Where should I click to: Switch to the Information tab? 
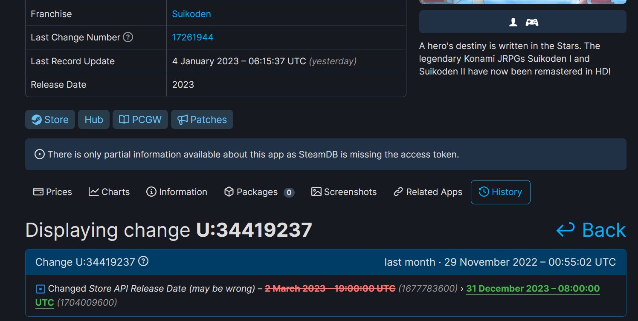[177, 192]
